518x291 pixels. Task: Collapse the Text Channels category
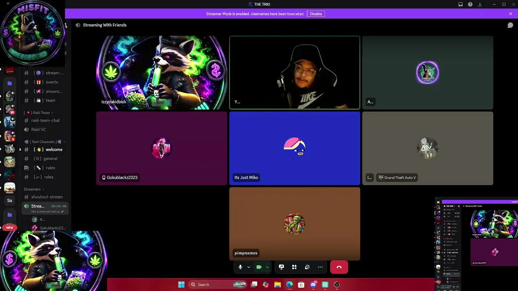pyautogui.click(x=45, y=142)
